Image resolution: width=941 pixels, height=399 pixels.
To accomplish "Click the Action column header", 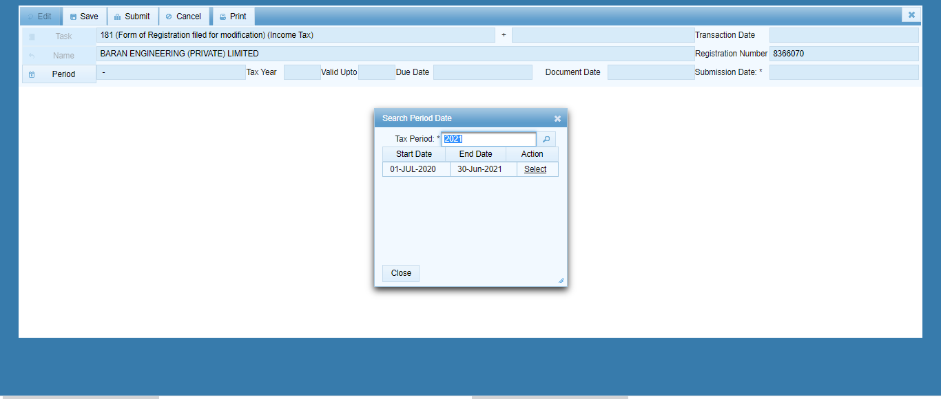I will [x=532, y=154].
